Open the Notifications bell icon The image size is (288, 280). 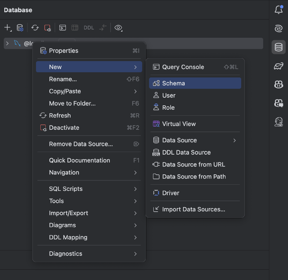(x=279, y=10)
